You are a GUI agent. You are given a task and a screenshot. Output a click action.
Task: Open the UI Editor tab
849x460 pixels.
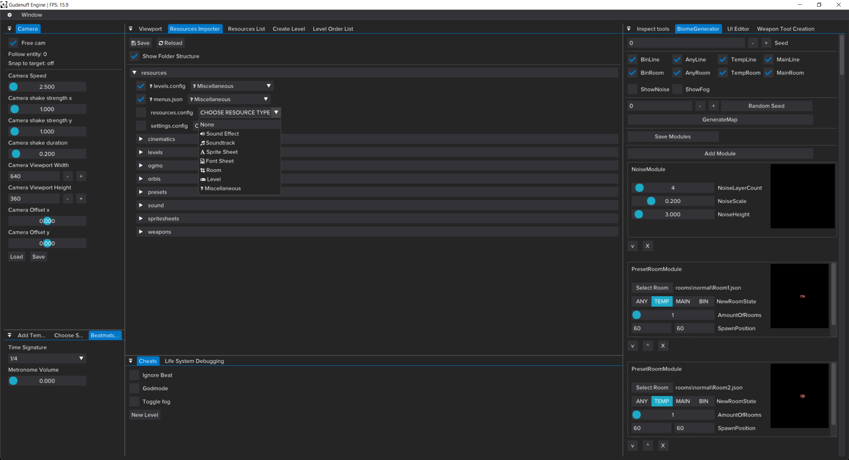[738, 29]
